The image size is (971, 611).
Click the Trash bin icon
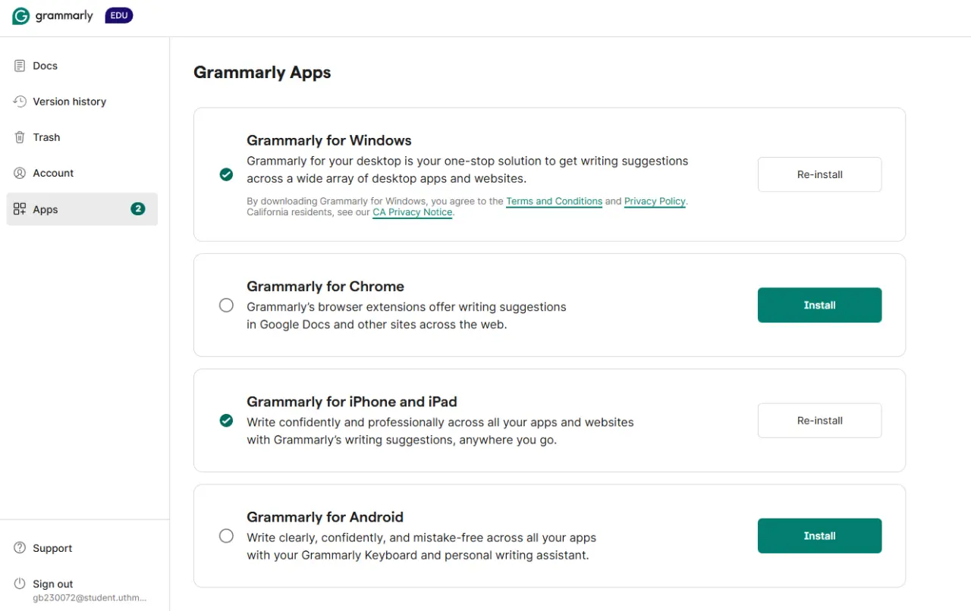(20, 137)
